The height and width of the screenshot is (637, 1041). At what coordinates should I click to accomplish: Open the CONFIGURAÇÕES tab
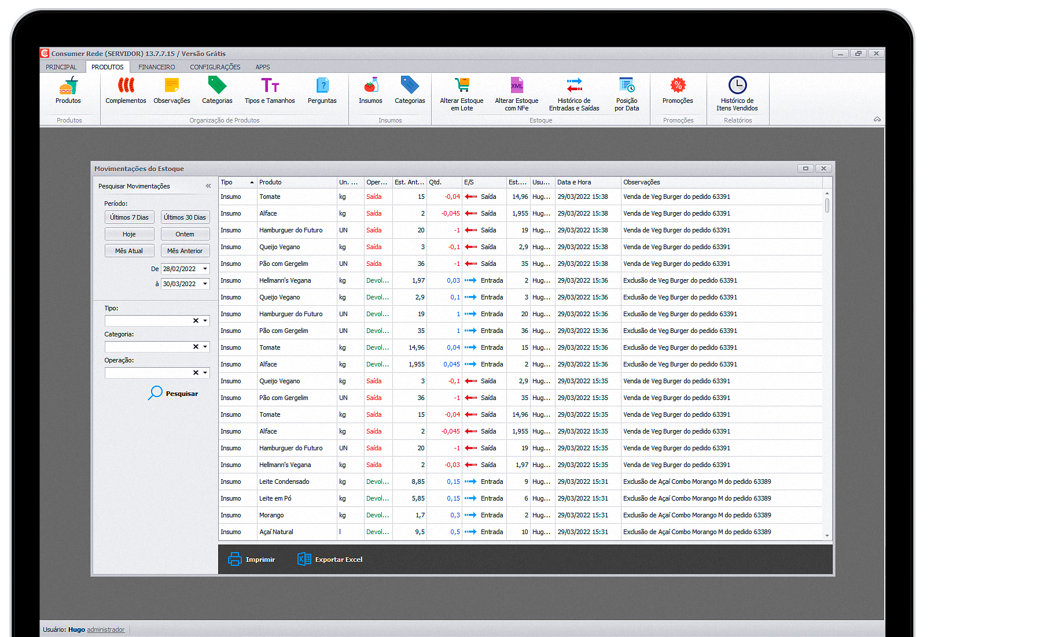[x=215, y=67]
